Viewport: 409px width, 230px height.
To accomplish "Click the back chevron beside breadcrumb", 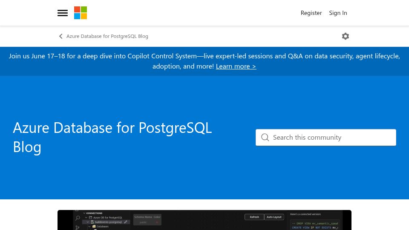I will (61, 36).
